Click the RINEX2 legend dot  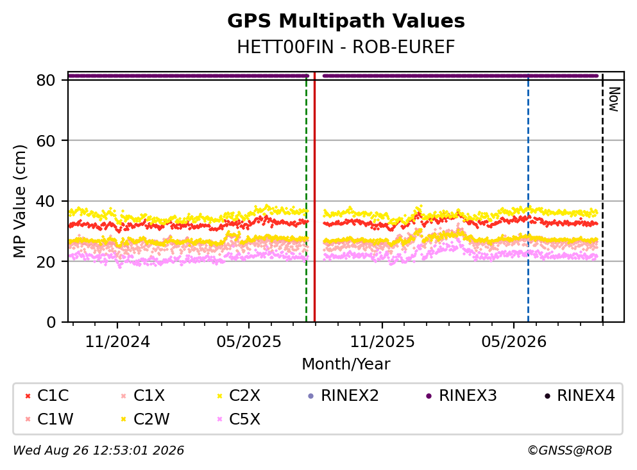[311, 396]
